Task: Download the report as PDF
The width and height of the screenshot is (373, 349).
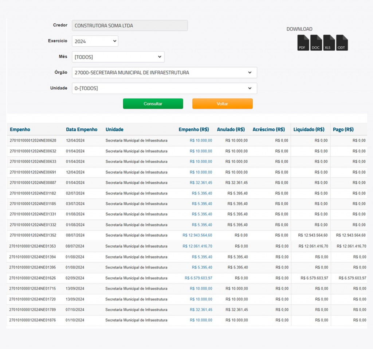Action: click(x=303, y=43)
